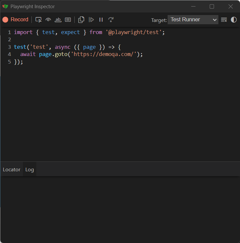This screenshot has height=243, width=240.
Task: Click the Playwright logo in the title bar
Action: (5, 6)
